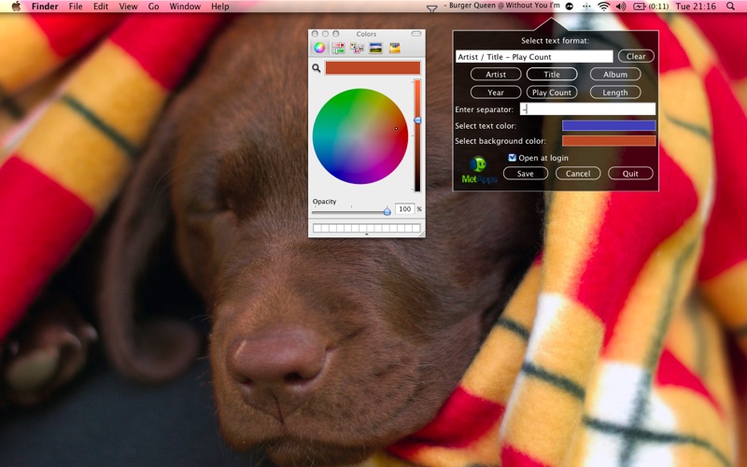Screen dimensions: 747x467
Task: Click the text format input field
Action: pyautogui.click(x=534, y=57)
